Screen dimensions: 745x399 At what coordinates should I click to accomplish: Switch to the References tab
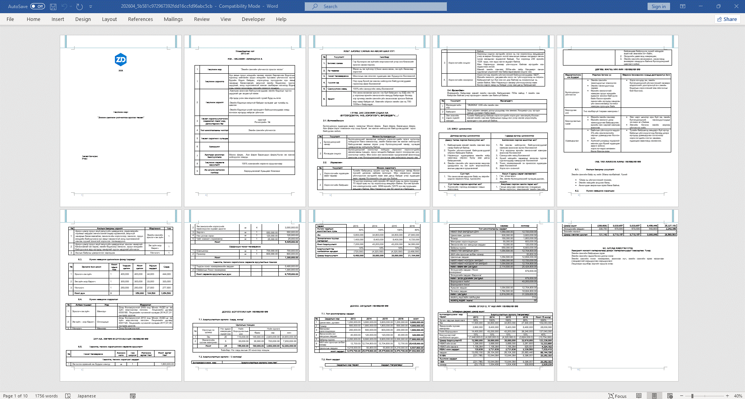140,19
